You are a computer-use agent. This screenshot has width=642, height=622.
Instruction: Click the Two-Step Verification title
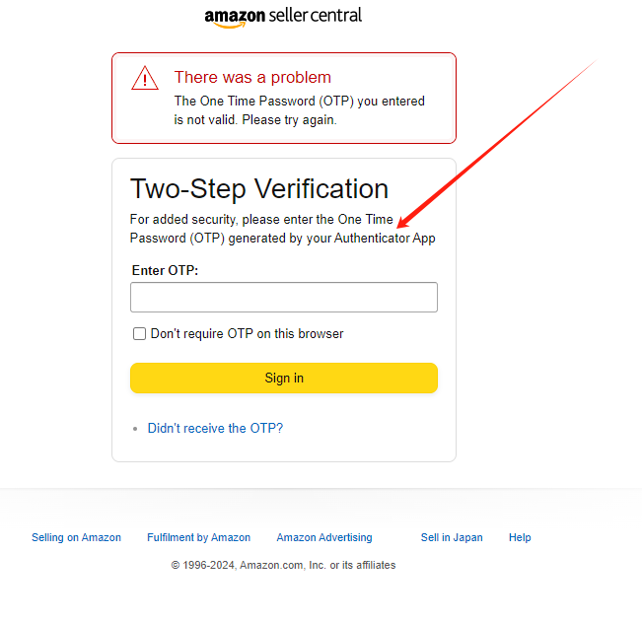(x=259, y=189)
